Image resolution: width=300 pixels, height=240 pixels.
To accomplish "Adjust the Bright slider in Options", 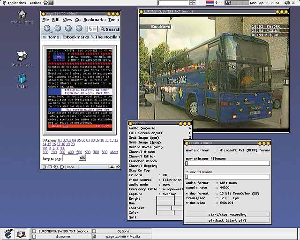I will point(170,199).
